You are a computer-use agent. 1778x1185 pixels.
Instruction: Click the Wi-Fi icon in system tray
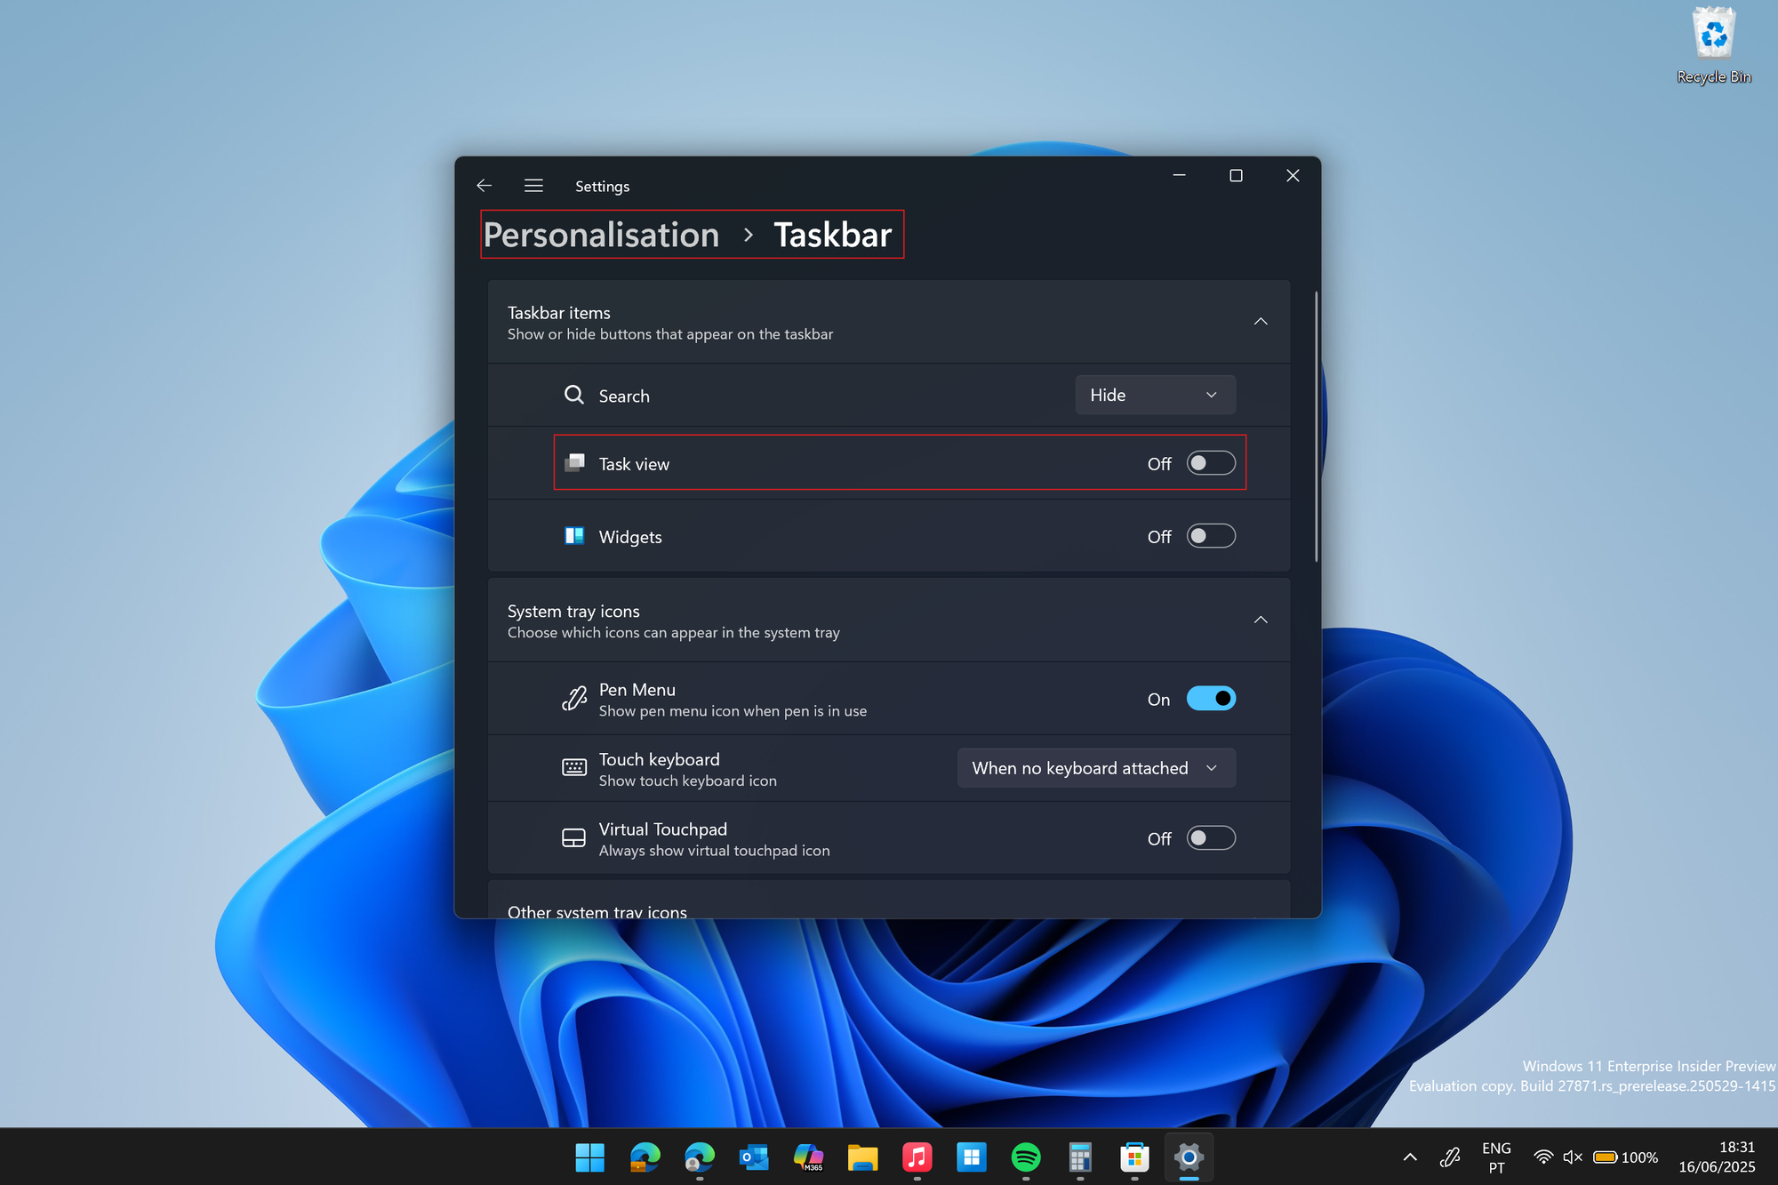point(1543,1157)
